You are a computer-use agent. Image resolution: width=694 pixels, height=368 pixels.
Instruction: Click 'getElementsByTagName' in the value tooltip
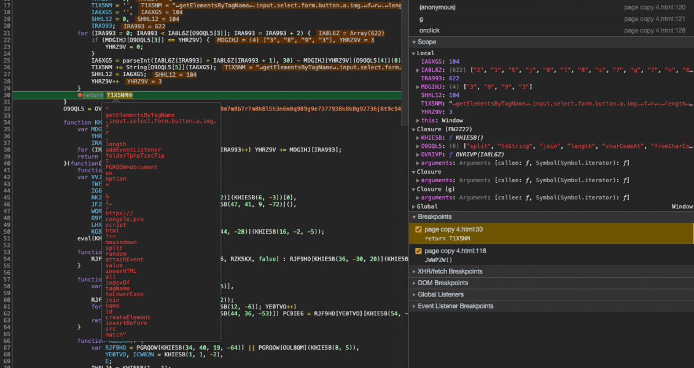[x=140, y=115]
